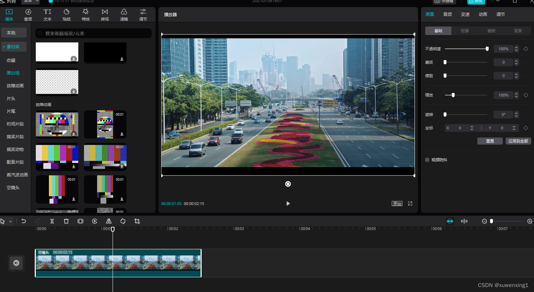Click the mirror flip icon
The height and width of the screenshot is (292, 534).
[x=109, y=221]
